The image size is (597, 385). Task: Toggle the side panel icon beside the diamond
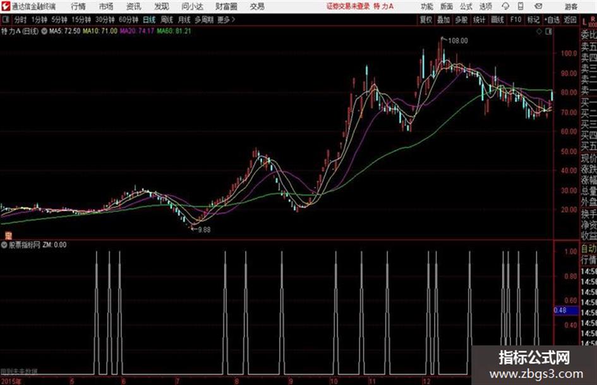click(548, 32)
